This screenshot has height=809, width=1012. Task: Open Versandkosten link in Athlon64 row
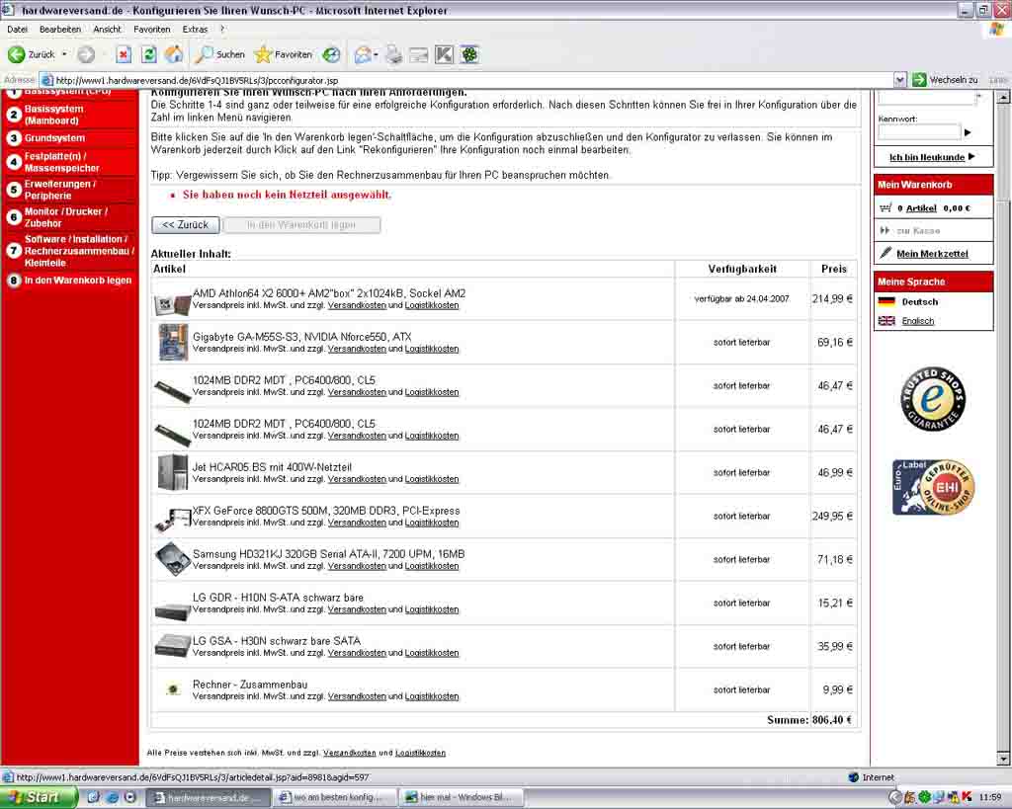[x=356, y=305]
